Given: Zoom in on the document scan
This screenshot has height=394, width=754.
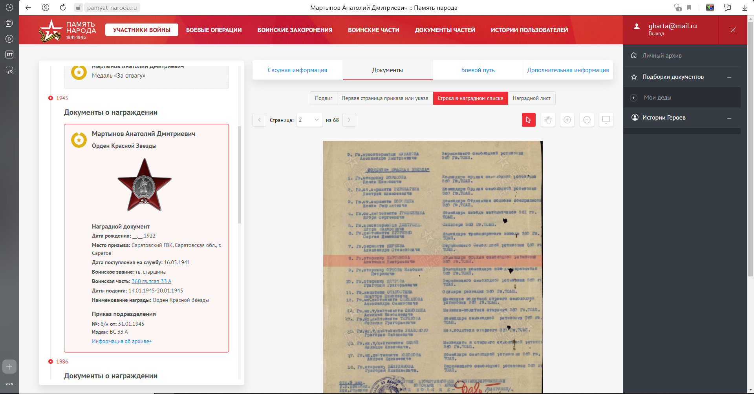Looking at the screenshot, I should [x=567, y=120].
